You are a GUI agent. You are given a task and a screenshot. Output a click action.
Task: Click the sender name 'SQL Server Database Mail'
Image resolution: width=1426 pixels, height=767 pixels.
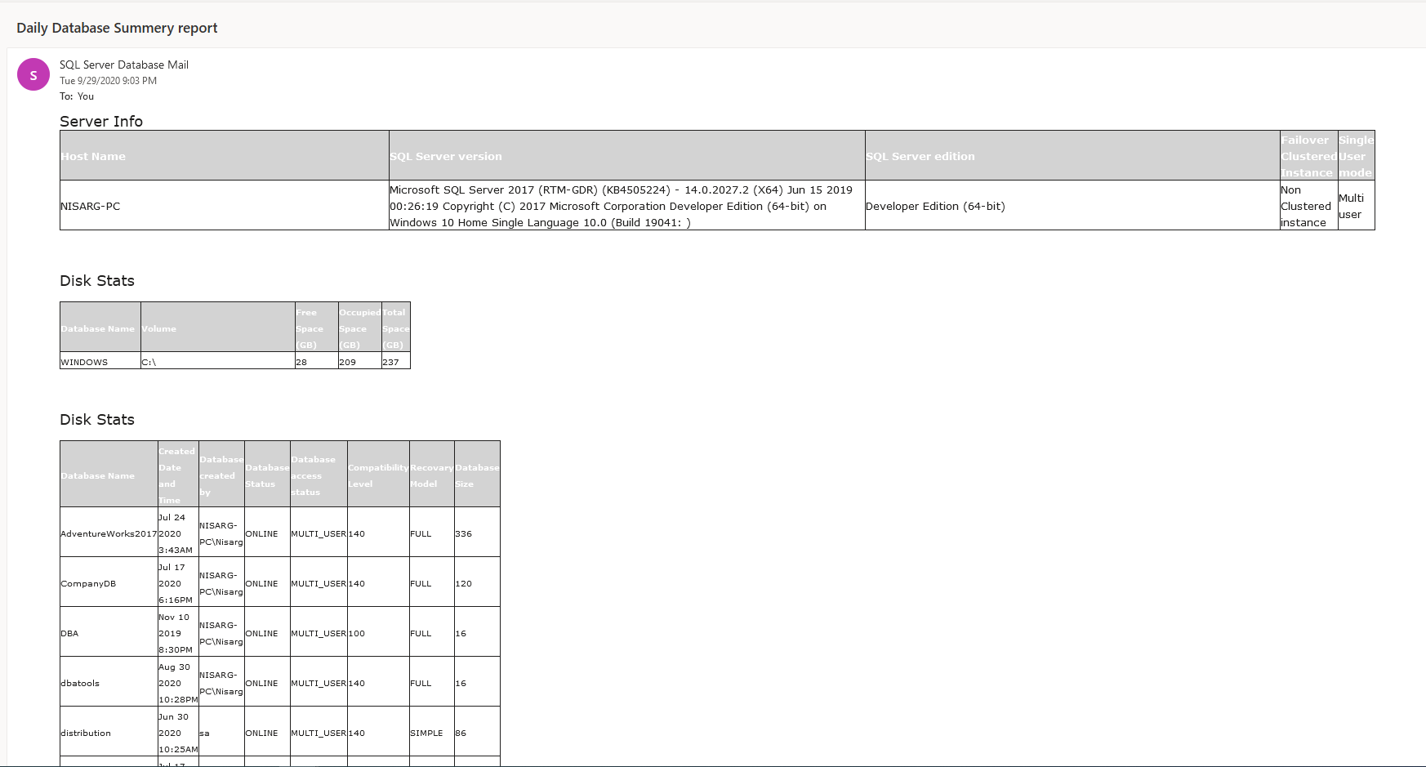click(x=124, y=65)
